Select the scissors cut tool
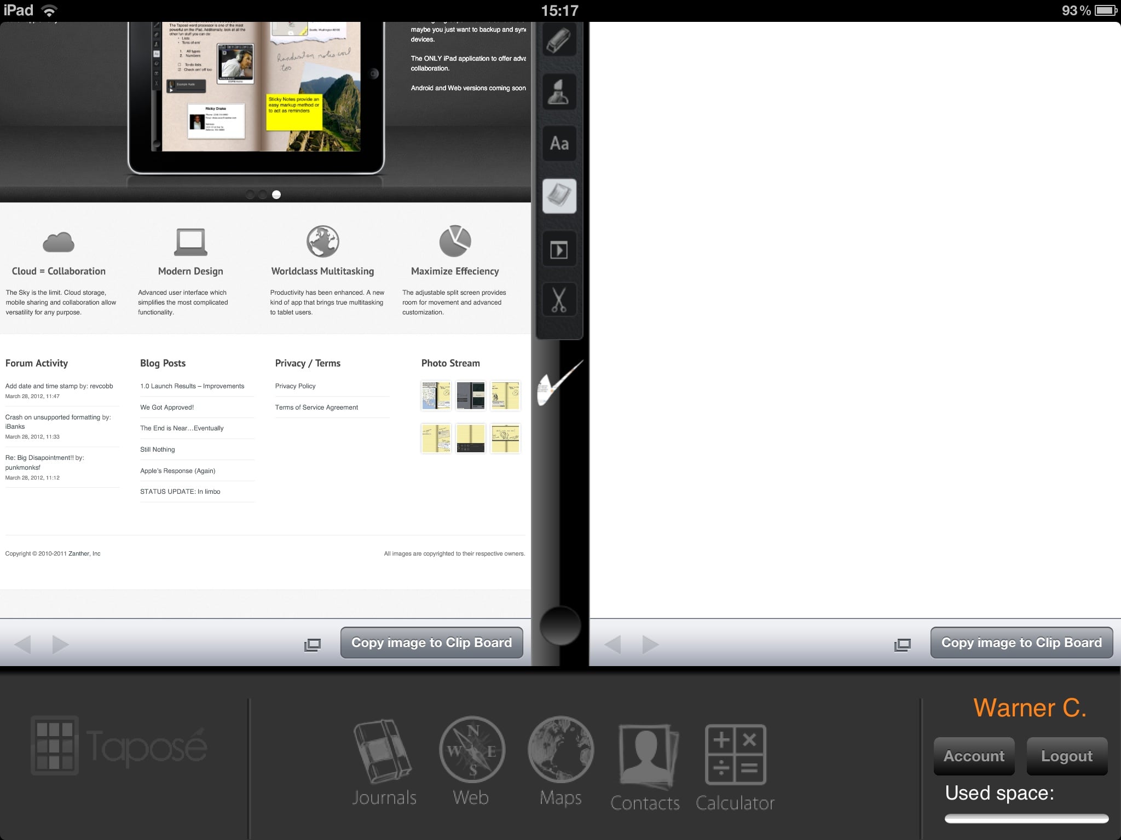Viewport: 1121px width, 840px height. (559, 299)
